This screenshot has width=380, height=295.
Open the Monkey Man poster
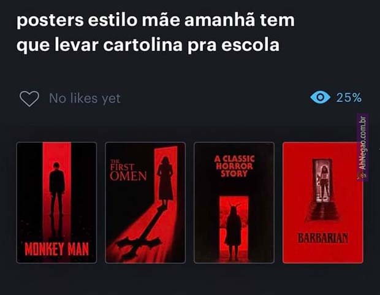tap(57, 203)
